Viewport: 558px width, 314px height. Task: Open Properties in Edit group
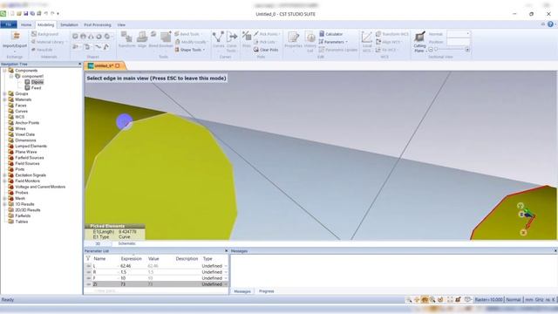[x=294, y=39]
